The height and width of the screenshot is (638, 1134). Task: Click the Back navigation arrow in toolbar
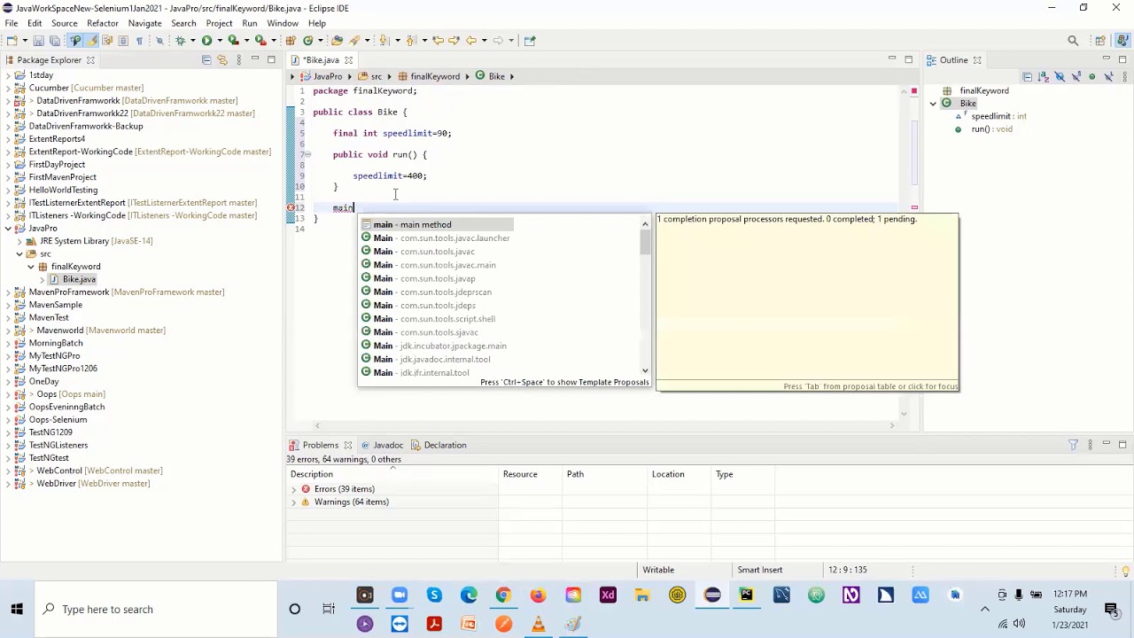[x=470, y=40]
